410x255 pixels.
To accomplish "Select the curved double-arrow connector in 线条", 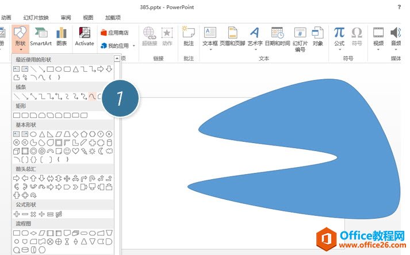I will 84,96.
